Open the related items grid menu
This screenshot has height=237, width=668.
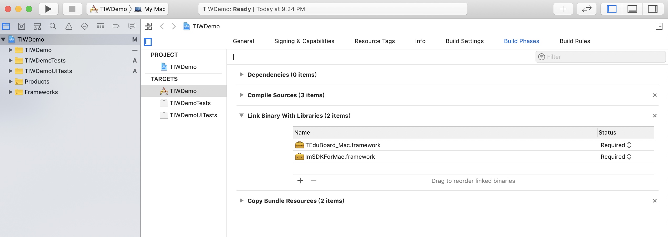[148, 26]
